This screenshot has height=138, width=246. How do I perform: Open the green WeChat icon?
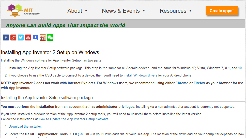tap(50, 38)
